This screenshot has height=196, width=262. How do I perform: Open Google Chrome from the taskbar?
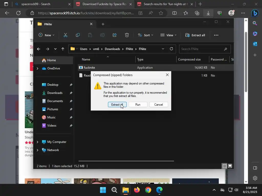pos(148,190)
